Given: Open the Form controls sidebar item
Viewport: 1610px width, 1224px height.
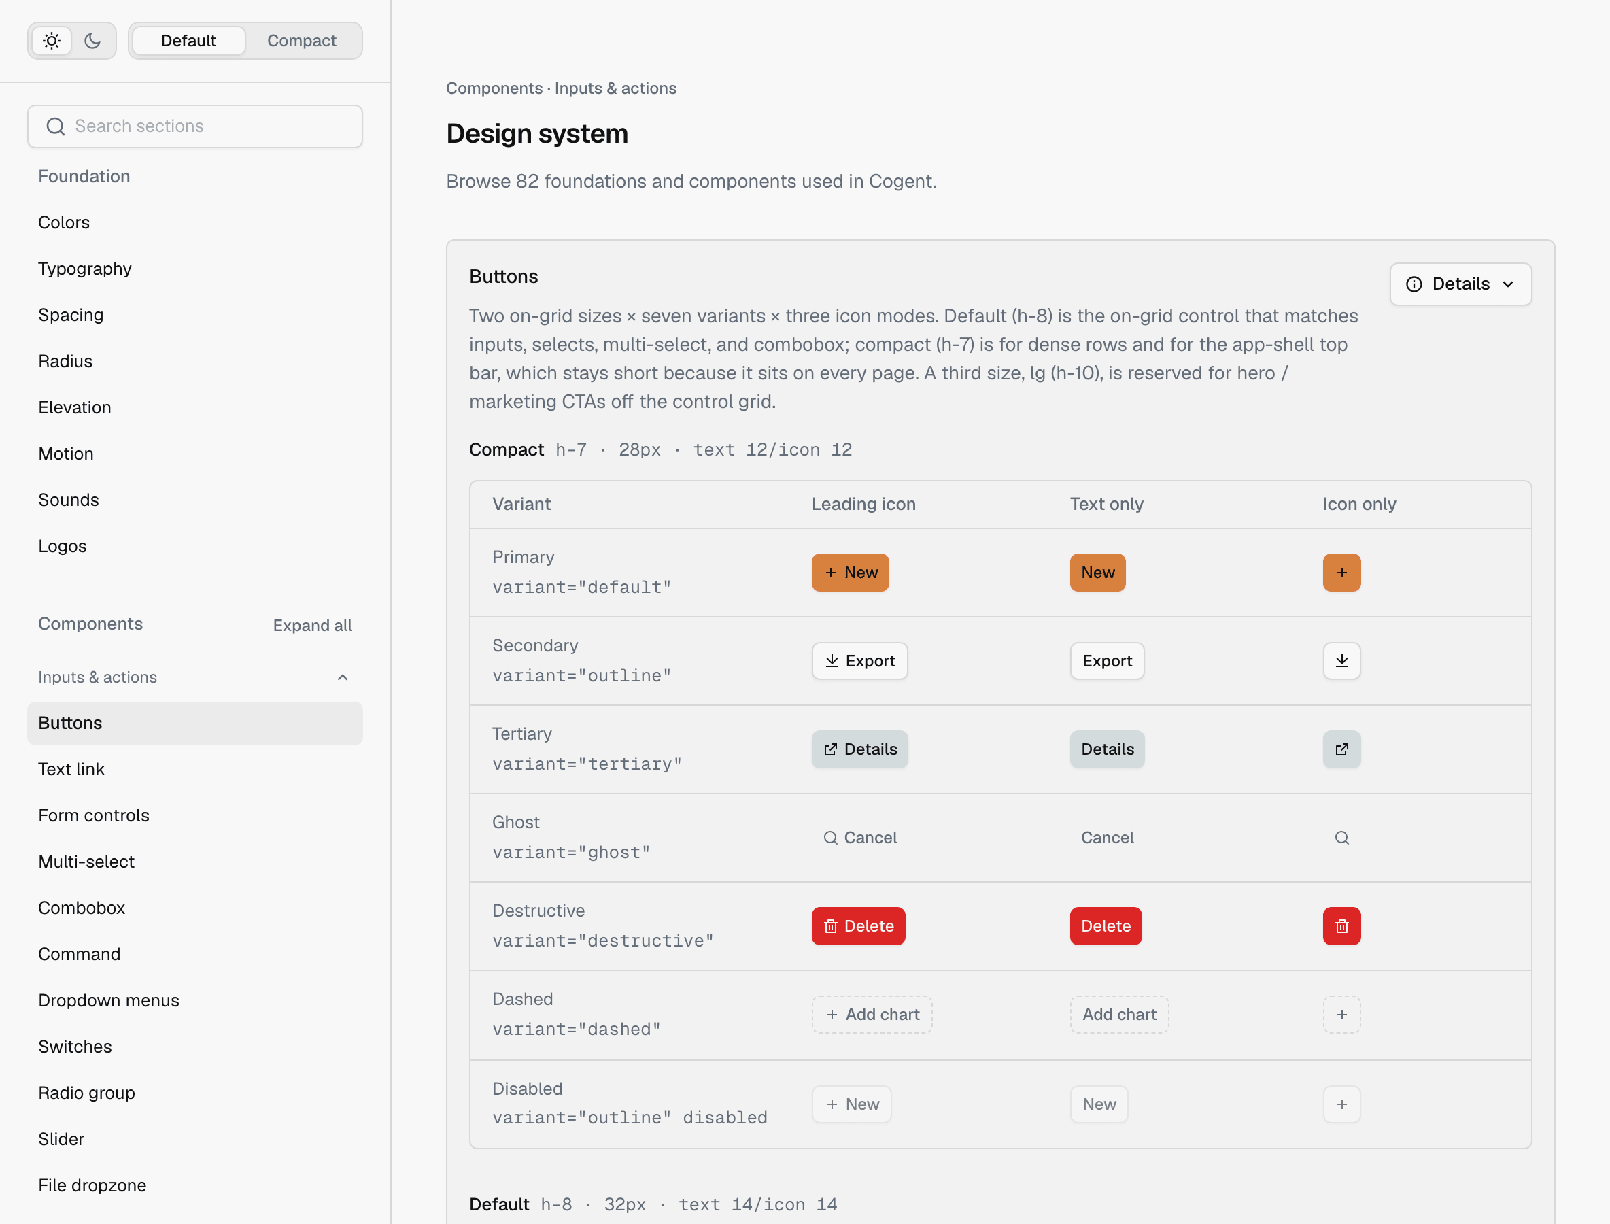Looking at the screenshot, I should (x=195, y=815).
